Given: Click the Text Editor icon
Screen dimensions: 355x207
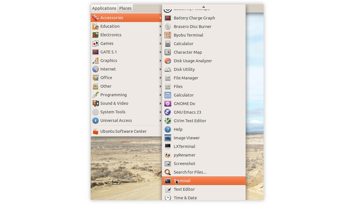Looking at the screenshot, I should [168, 189].
